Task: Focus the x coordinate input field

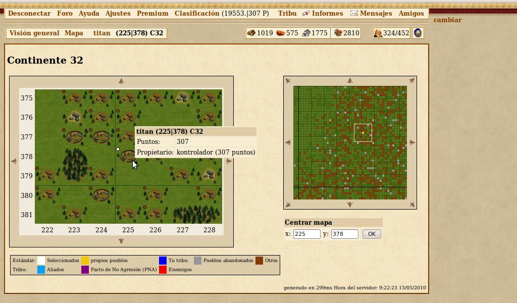Action: 306,234
